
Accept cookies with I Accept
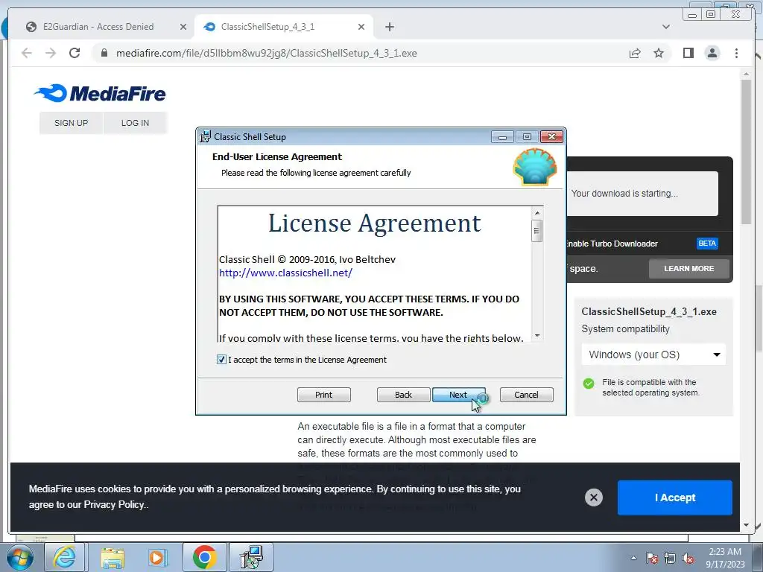tap(674, 497)
